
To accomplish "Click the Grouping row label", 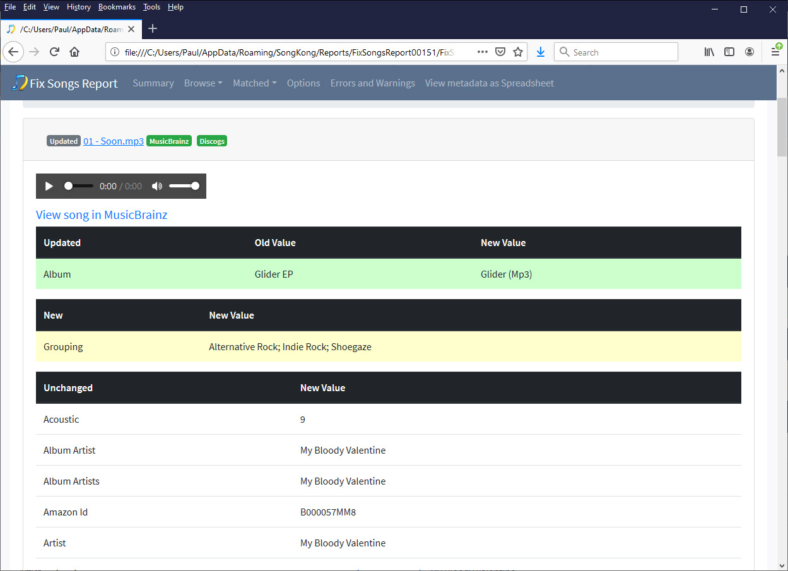I will (x=63, y=347).
